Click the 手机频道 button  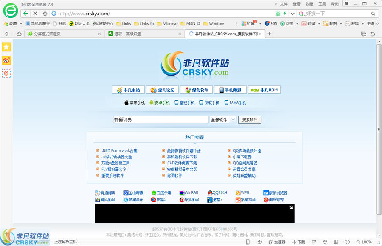click(x=230, y=90)
